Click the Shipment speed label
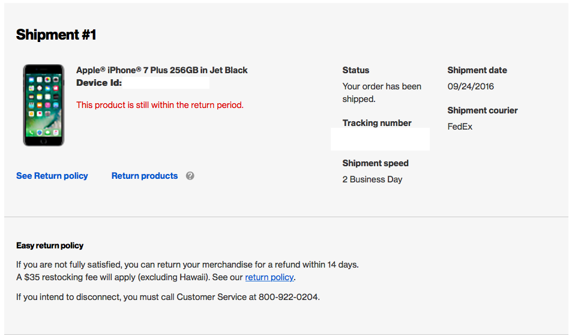This screenshot has height=336, width=569. pyautogui.click(x=375, y=163)
